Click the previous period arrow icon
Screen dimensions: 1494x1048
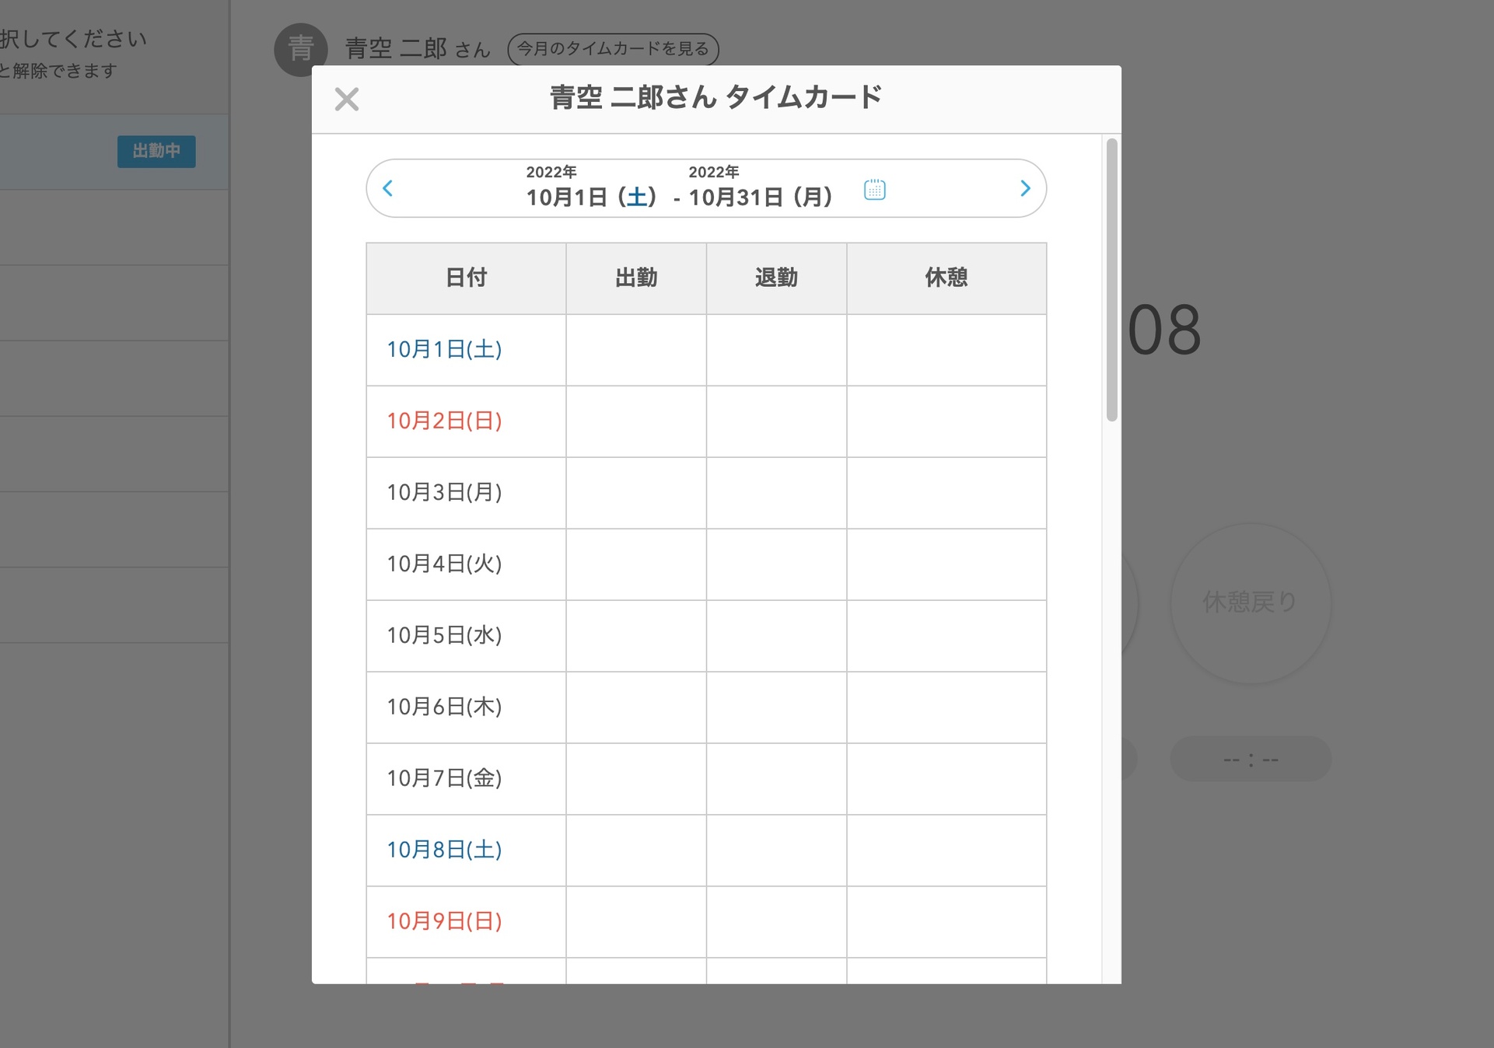click(x=387, y=188)
